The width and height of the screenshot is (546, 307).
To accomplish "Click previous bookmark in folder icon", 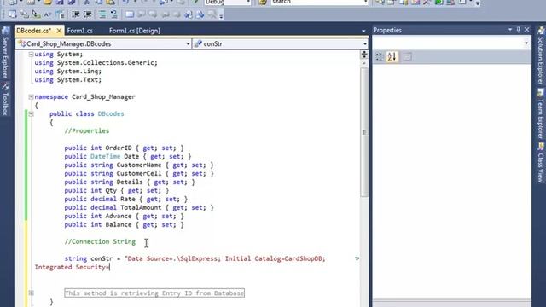I will (x=165, y=14).
